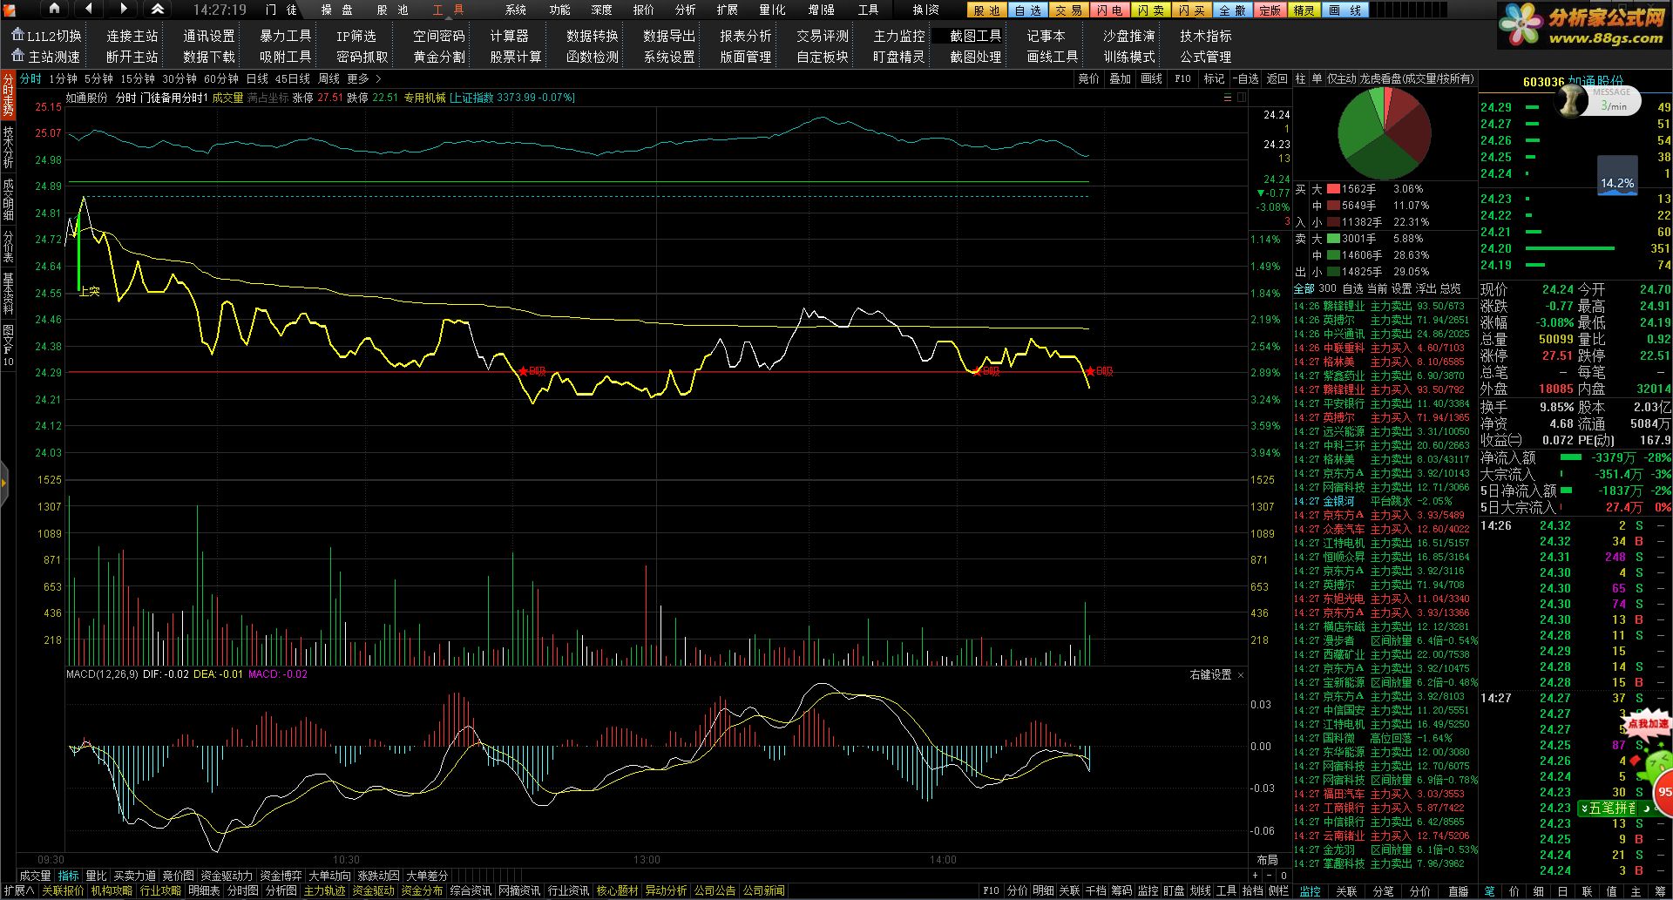Click the 净流入额 green progress bar
1673x900 pixels.
pyautogui.click(x=1570, y=457)
